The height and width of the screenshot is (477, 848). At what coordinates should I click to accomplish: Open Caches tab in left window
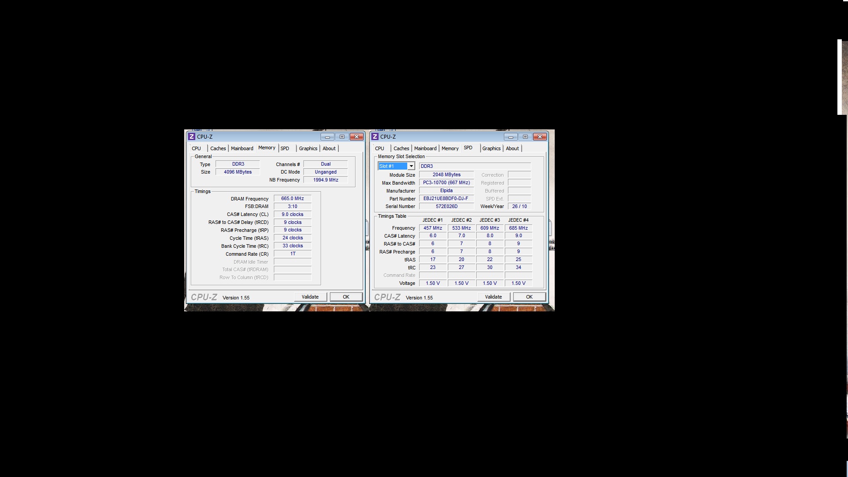coord(218,148)
